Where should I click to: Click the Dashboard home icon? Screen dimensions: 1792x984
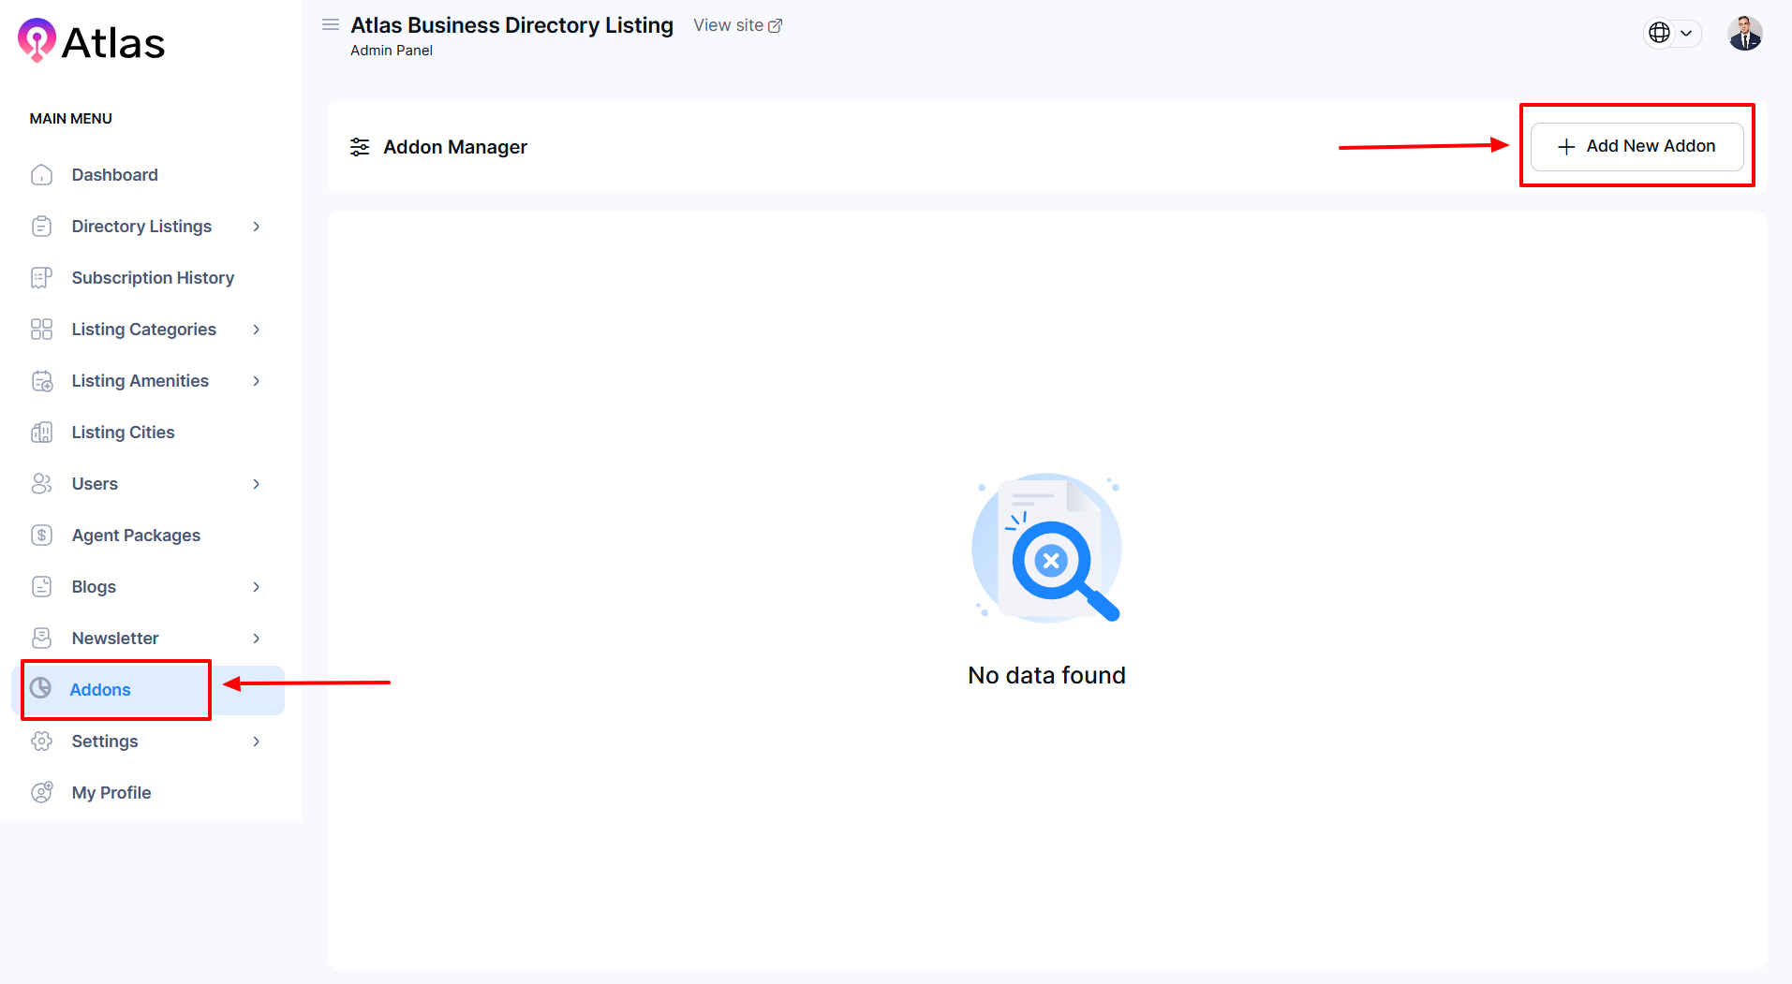pos(42,175)
